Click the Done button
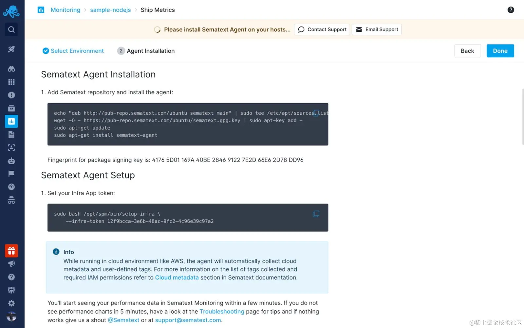This screenshot has width=524, height=328. tap(500, 51)
